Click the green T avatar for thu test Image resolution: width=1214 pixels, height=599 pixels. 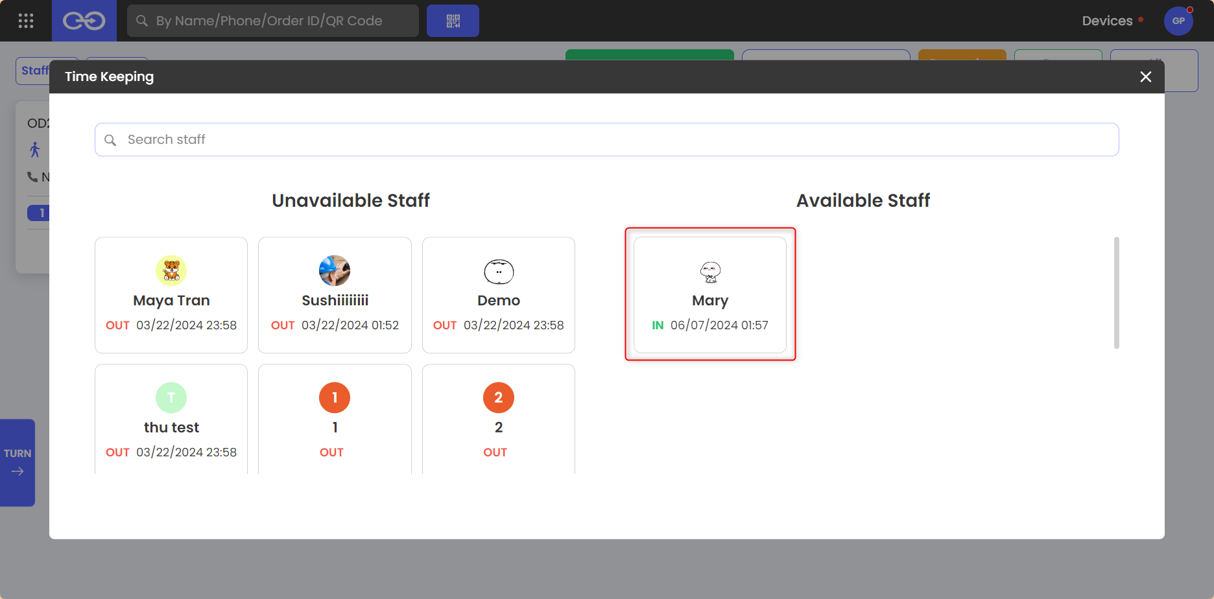point(171,397)
